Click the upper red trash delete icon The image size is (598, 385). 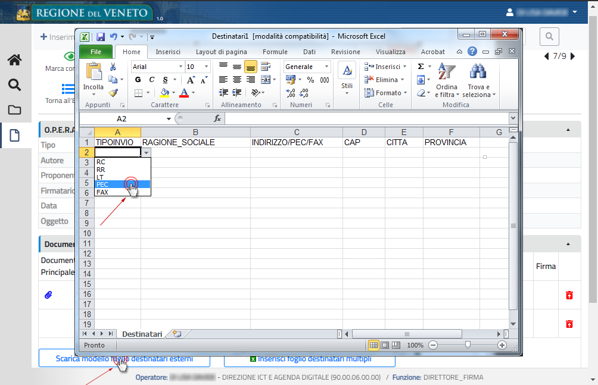[x=569, y=295]
